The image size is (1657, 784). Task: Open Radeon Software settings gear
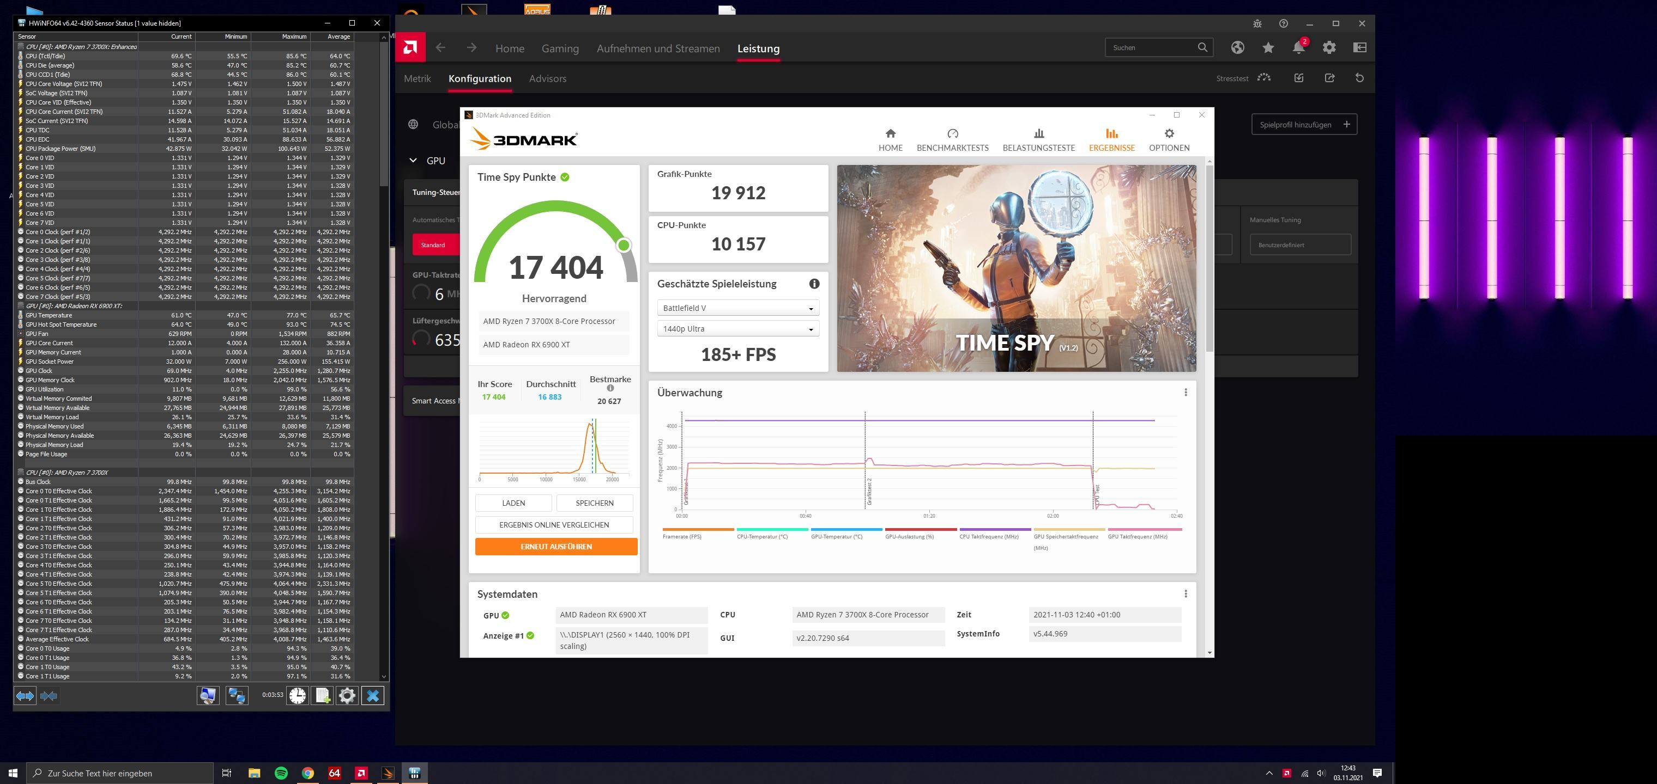1329,47
